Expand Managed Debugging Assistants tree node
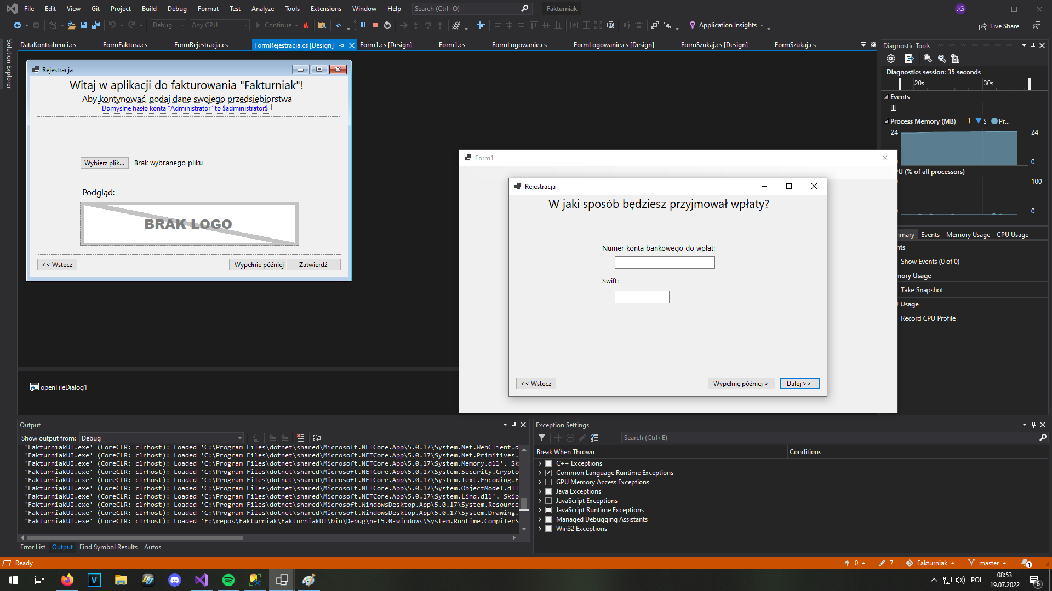The image size is (1052, 591). tap(540, 519)
